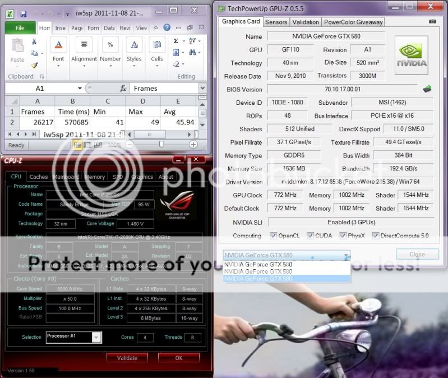Click the Excel zoom slider handle
448x378 pixels.
point(161,145)
